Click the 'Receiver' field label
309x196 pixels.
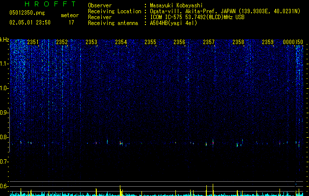click(x=100, y=17)
